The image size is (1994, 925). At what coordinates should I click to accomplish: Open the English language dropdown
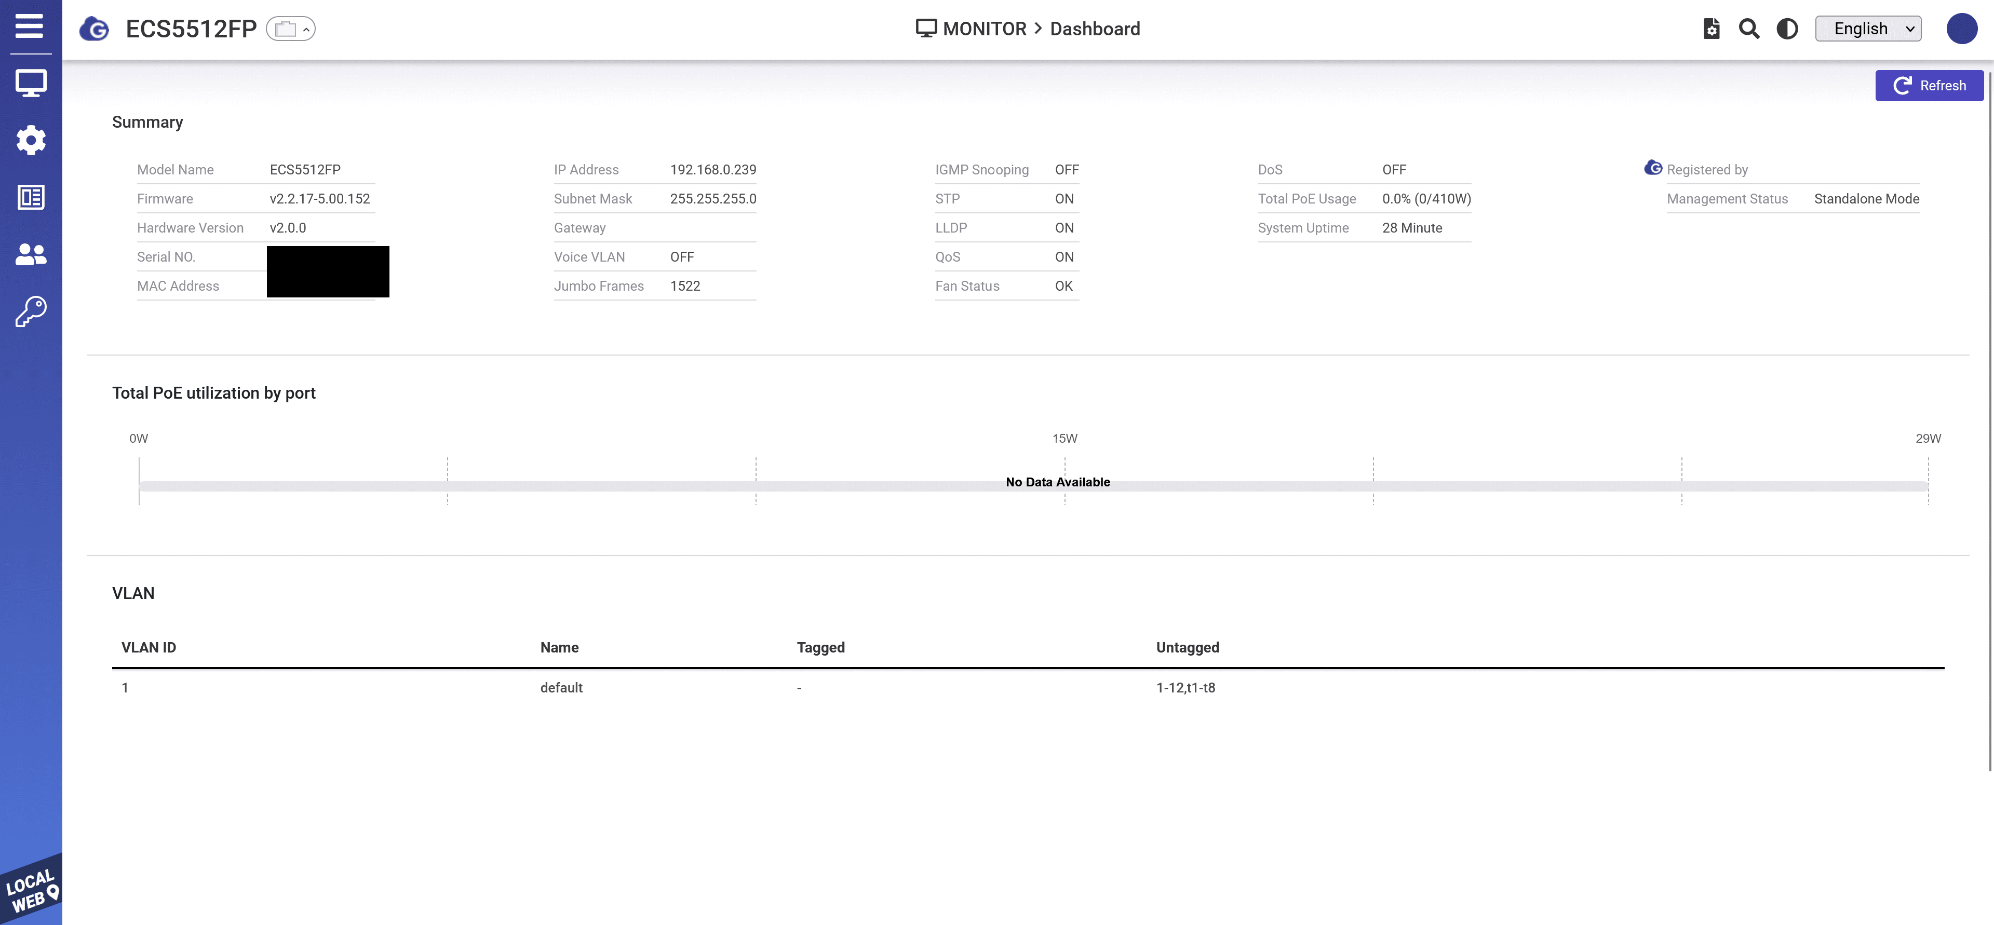coord(1868,30)
